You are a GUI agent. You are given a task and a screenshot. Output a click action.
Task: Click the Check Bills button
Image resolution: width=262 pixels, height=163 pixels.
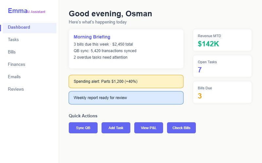click(x=181, y=128)
